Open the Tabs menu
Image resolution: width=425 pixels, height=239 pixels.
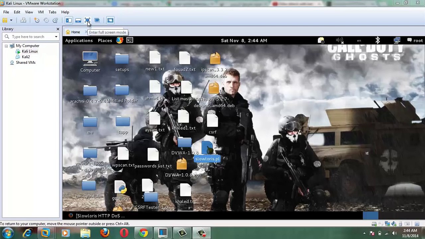[52, 12]
